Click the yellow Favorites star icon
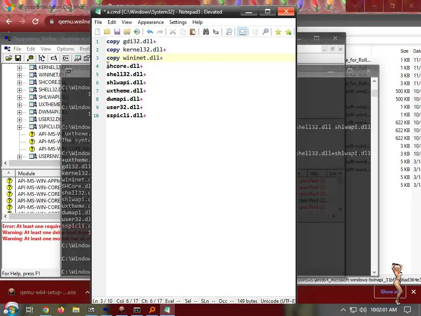Image resolution: width=421 pixels, height=316 pixels. tap(278, 32)
